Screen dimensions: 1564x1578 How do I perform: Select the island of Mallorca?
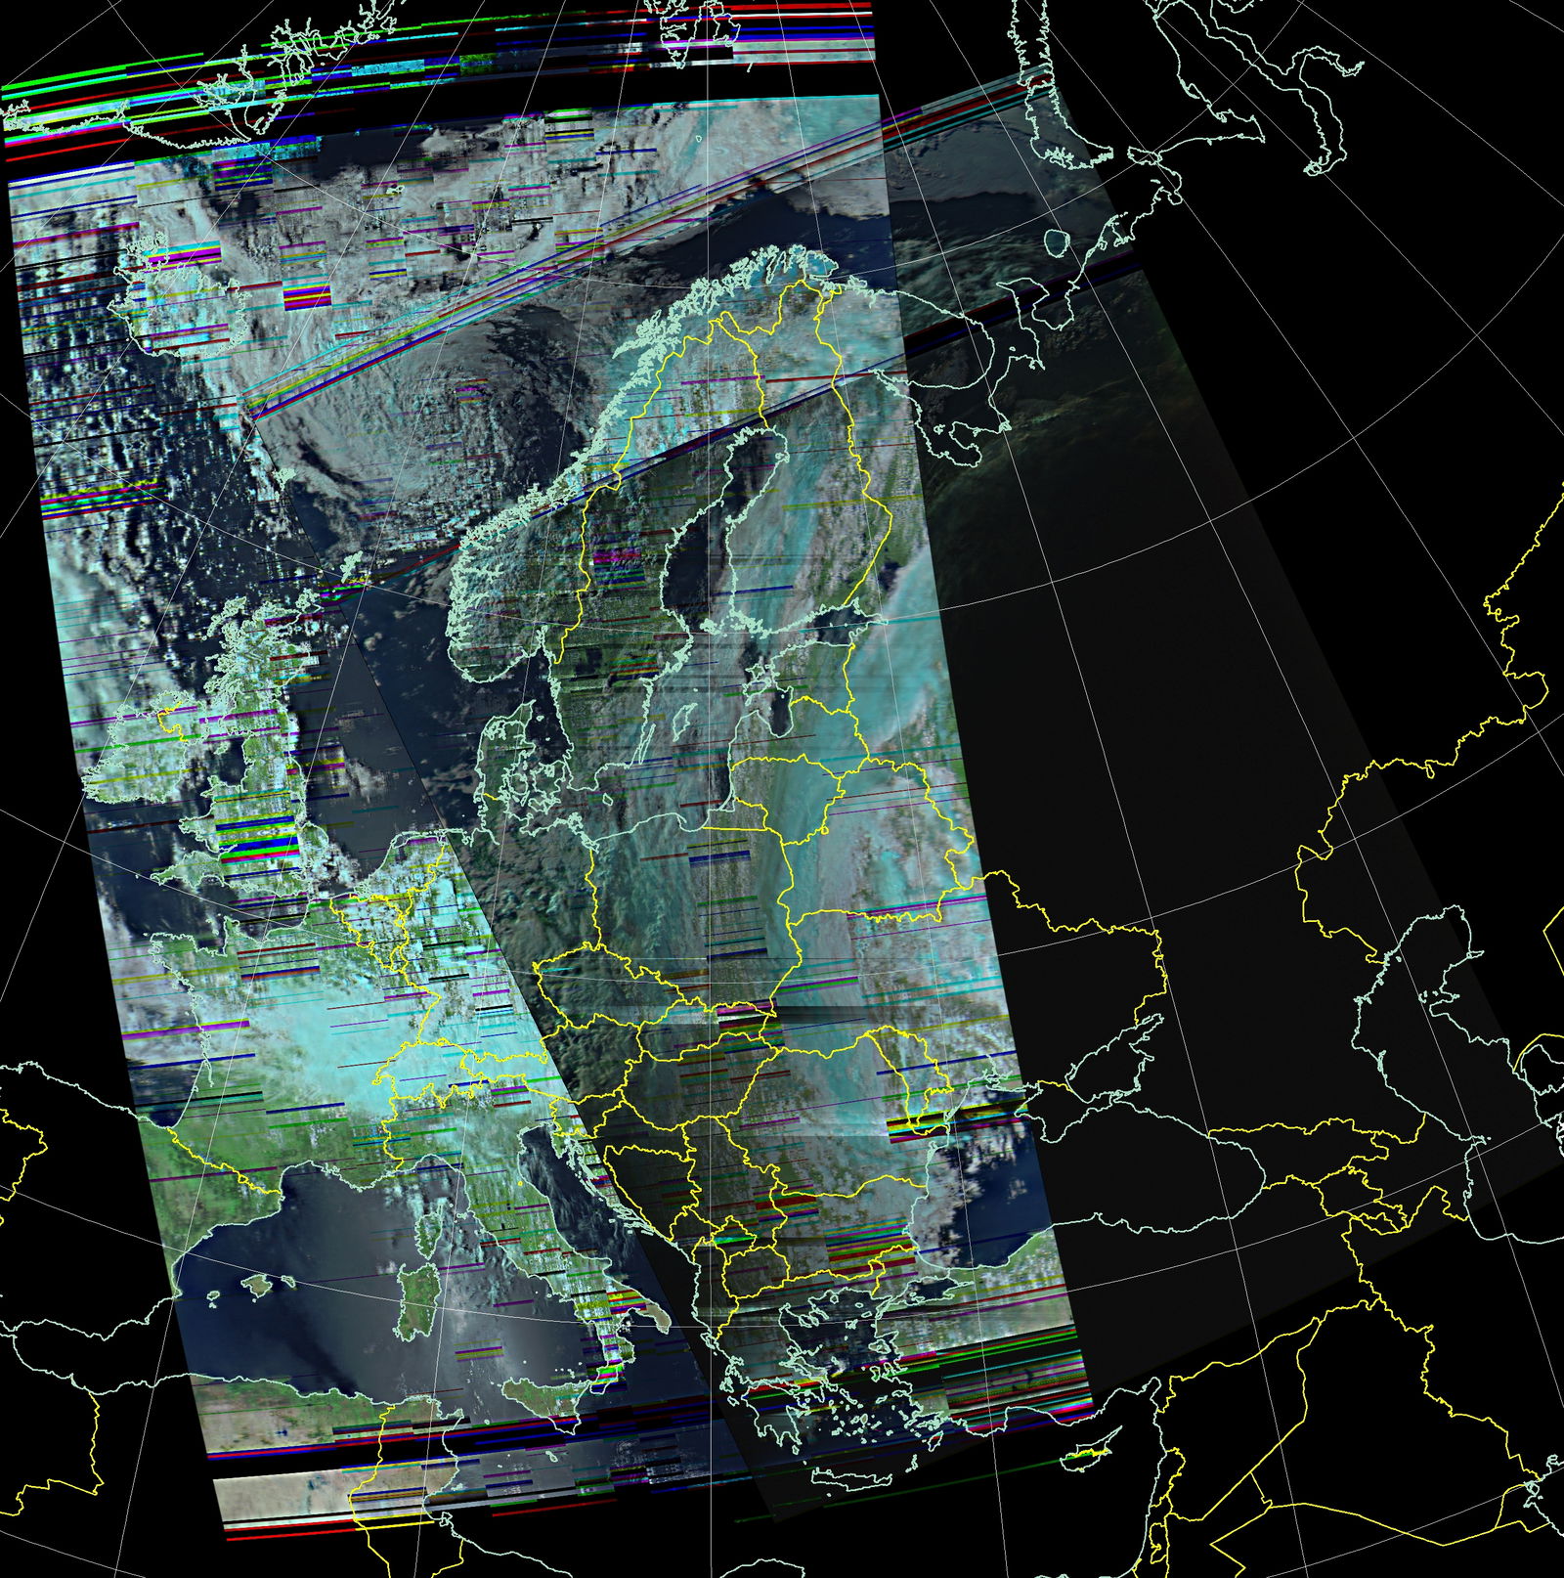coord(256,1286)
